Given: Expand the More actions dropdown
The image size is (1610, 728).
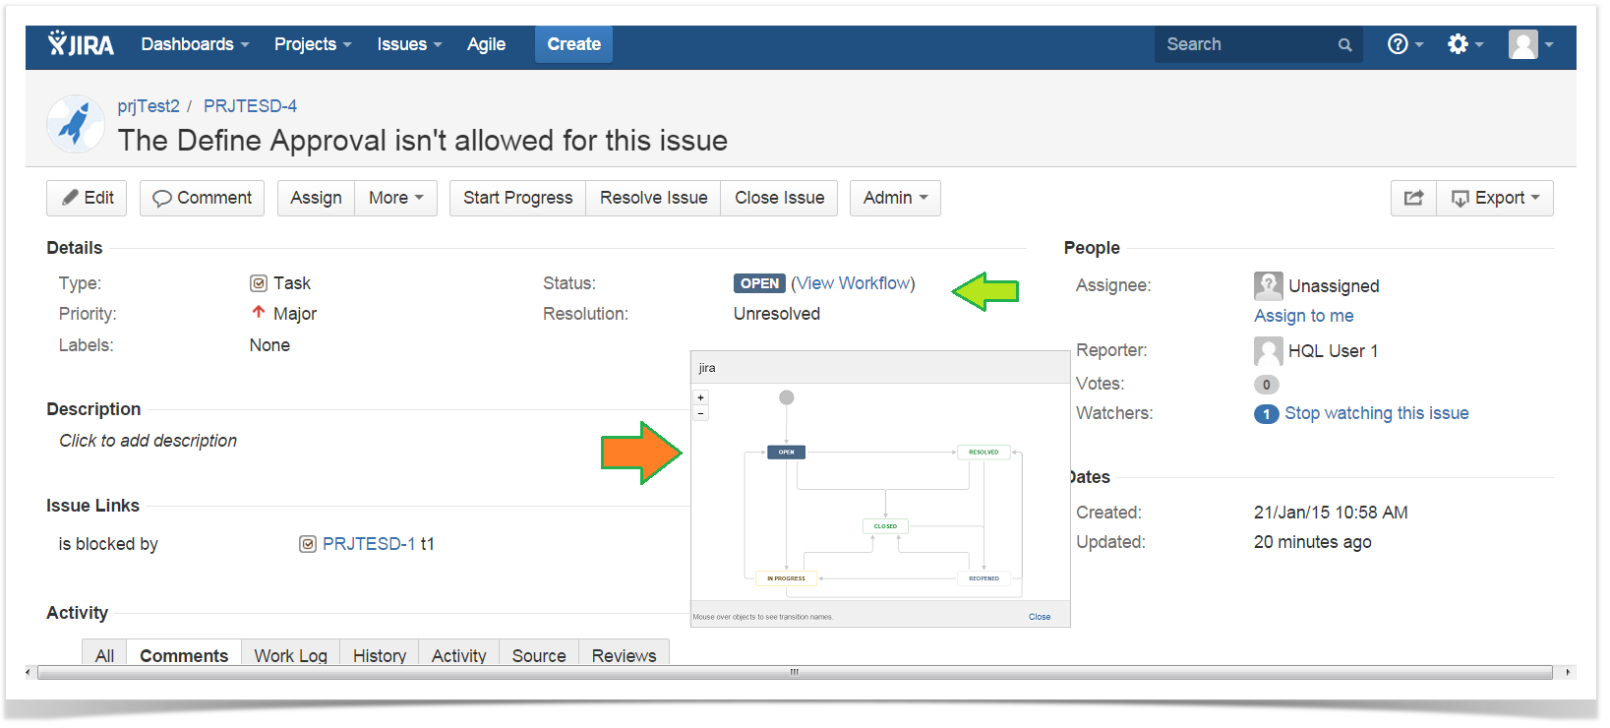Looking at the screenshot, I should (x=395, y=198).
